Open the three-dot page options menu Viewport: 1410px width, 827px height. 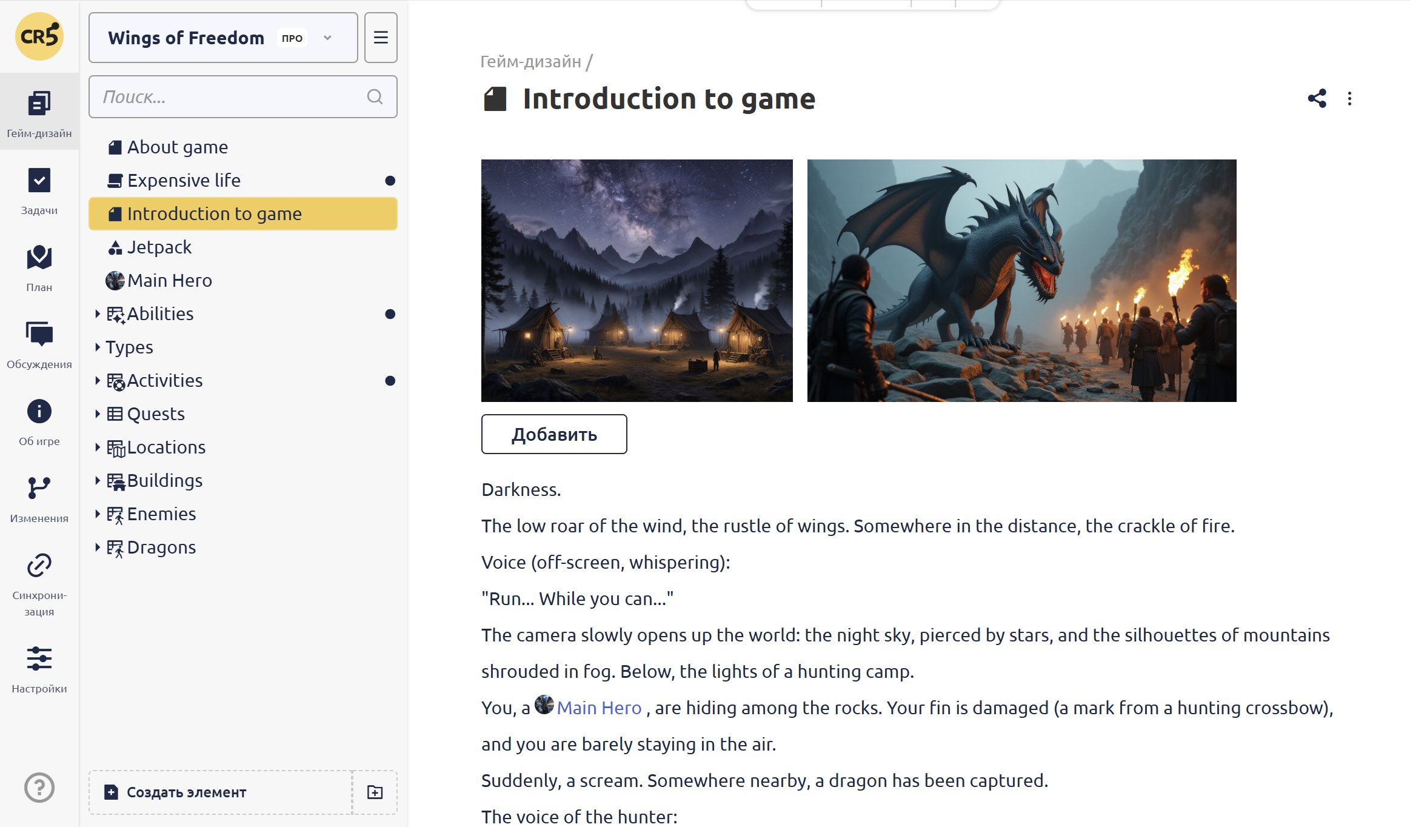(1349, 99)
